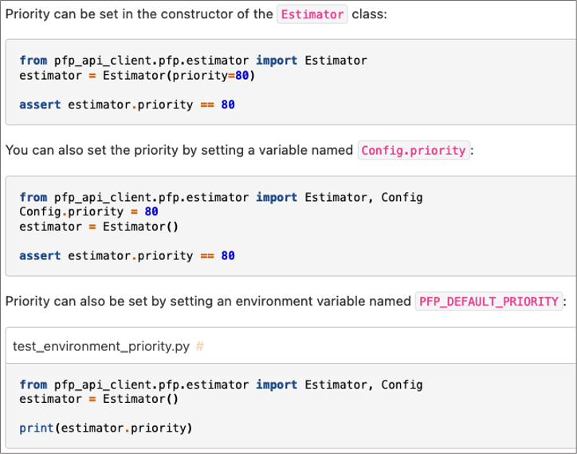Click the assert line in first code block
The width and height of the screenshot is (577, 454).
click(126, 105)
